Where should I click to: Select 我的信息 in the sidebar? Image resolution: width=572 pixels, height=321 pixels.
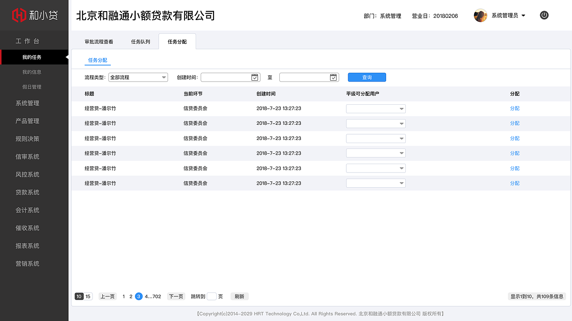(34, 72)
